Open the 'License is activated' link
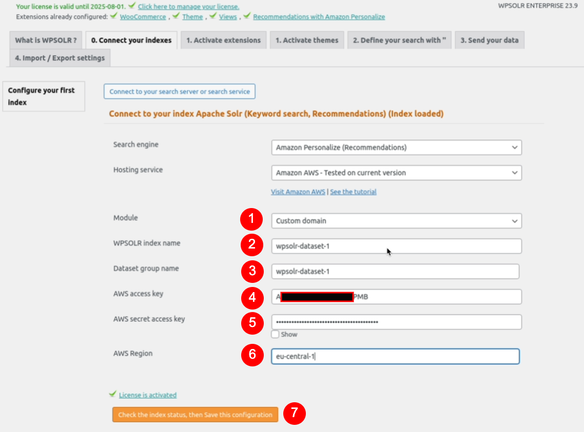 coord(147,395)
